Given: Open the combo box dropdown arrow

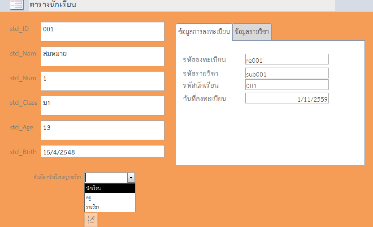Looking at the screenshot, I should (x=131, y=178).
